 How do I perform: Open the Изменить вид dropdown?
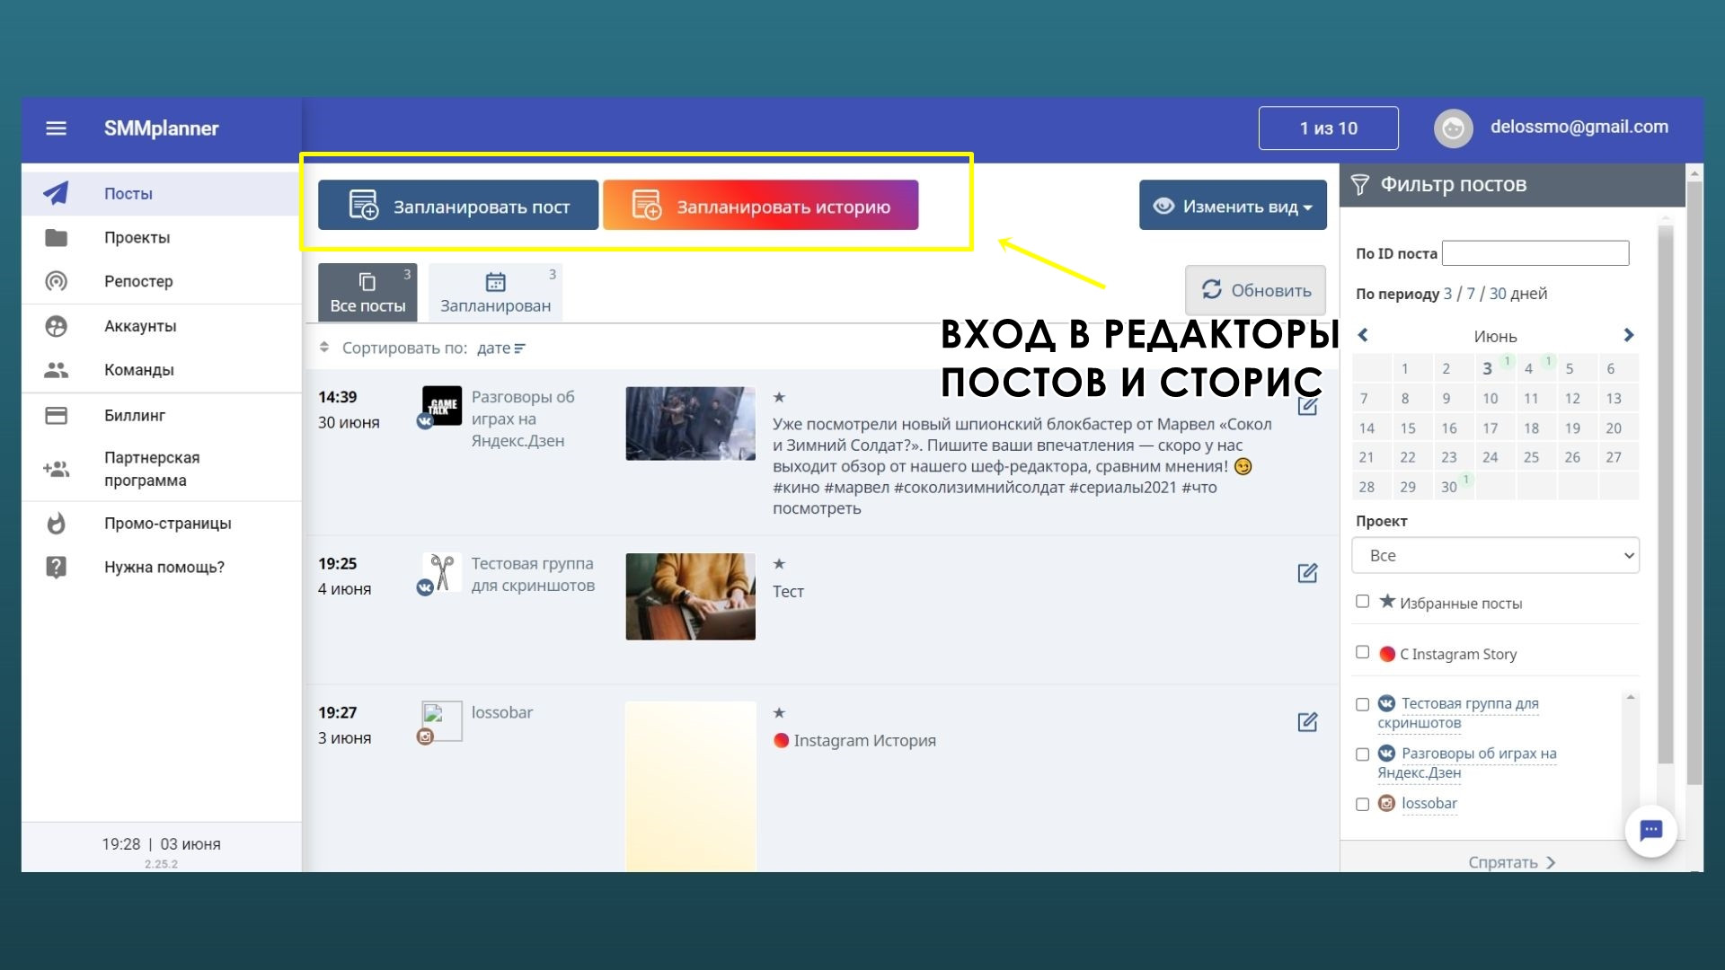[1233, 206]
